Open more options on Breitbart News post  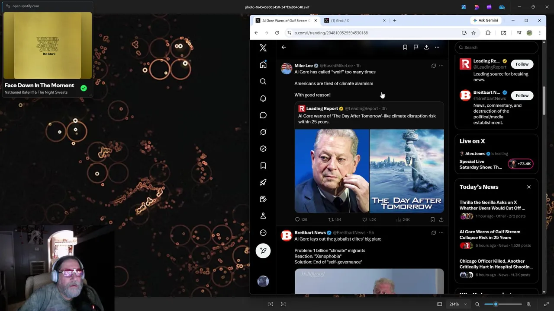(x=441, y=233)
